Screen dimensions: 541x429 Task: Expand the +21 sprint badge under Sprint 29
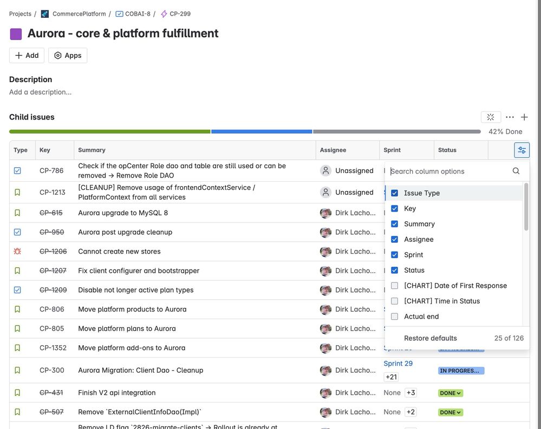point(391,377)
